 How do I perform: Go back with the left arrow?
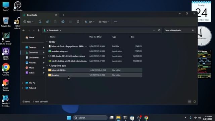24,30
